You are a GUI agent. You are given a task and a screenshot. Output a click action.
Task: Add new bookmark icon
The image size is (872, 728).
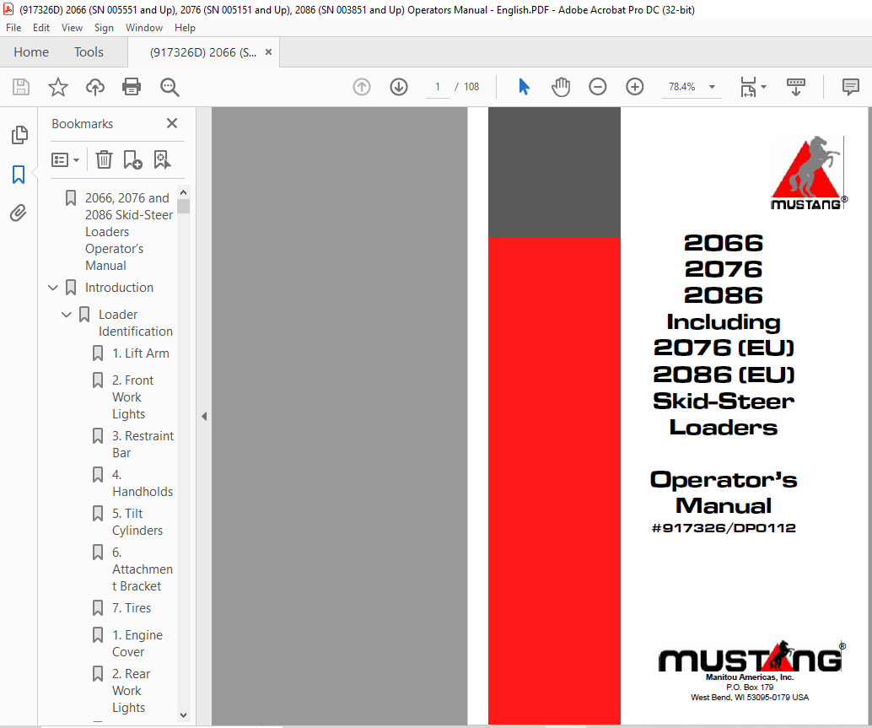133,160
